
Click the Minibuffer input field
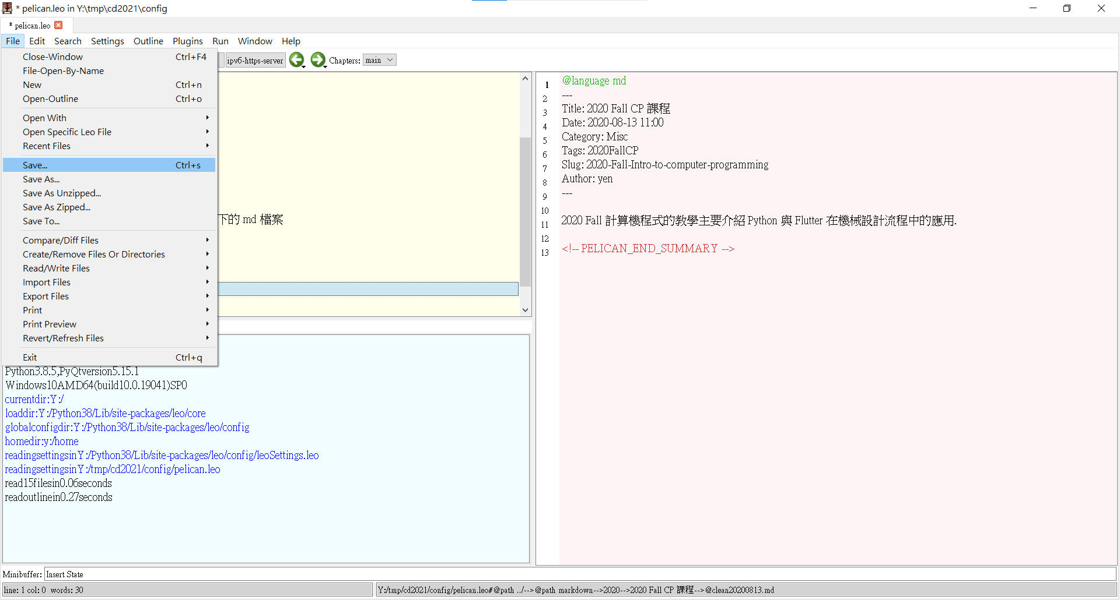[x=580, y=574]
